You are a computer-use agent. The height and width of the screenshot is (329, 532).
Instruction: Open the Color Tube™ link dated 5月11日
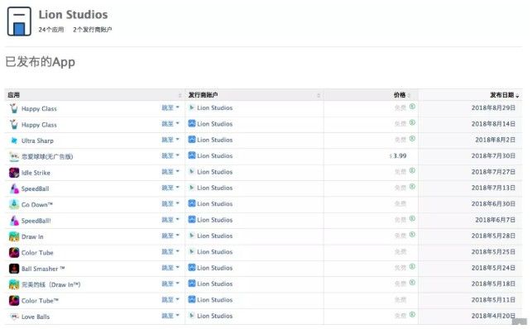pyautogui.click(x=40, y=301)
